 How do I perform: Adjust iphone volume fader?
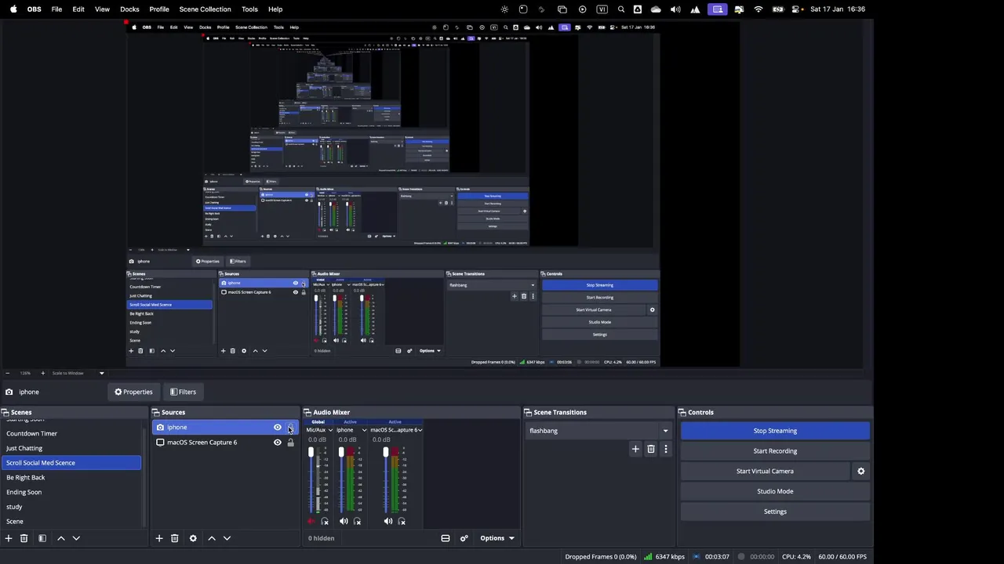[341, 453]
